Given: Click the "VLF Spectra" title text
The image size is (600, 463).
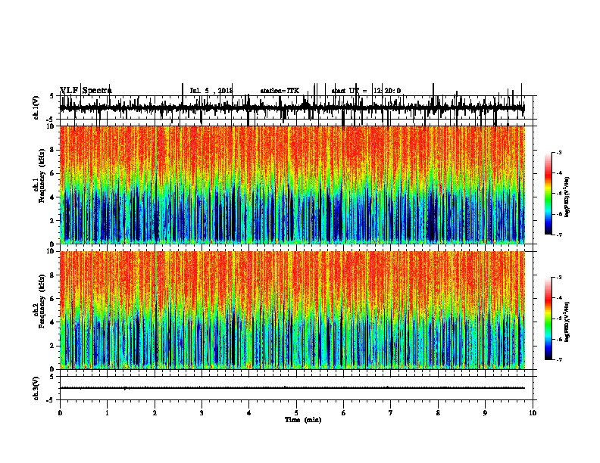Looking at the screenshot, I should 86,91.
